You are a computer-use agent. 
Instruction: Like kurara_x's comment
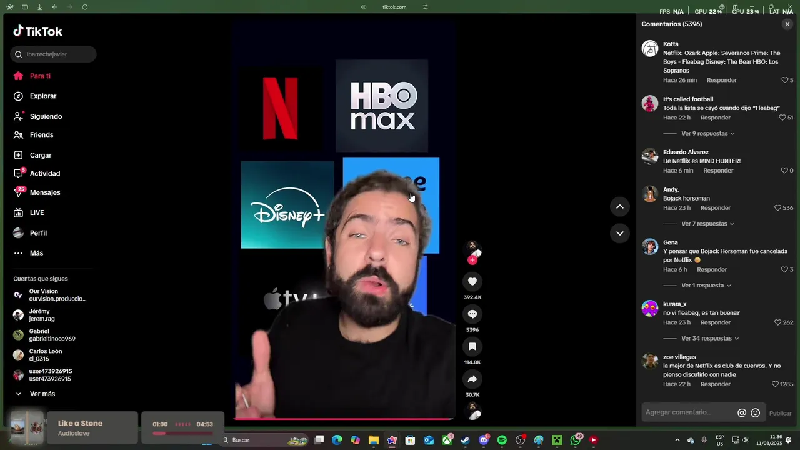(778, 323)
